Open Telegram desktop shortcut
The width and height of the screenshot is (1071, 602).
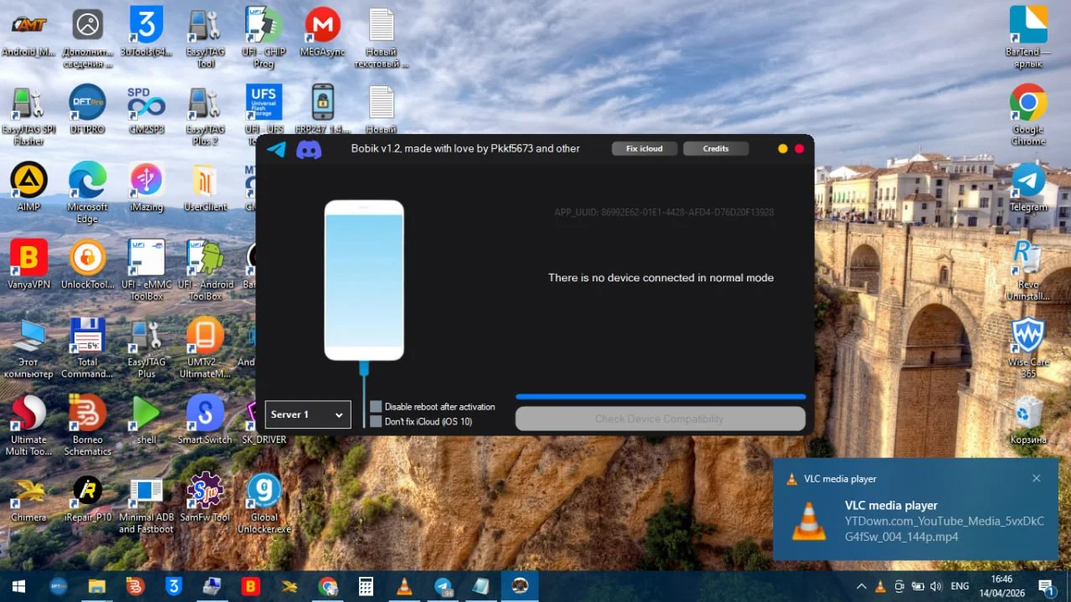(x=1027, y=187)
